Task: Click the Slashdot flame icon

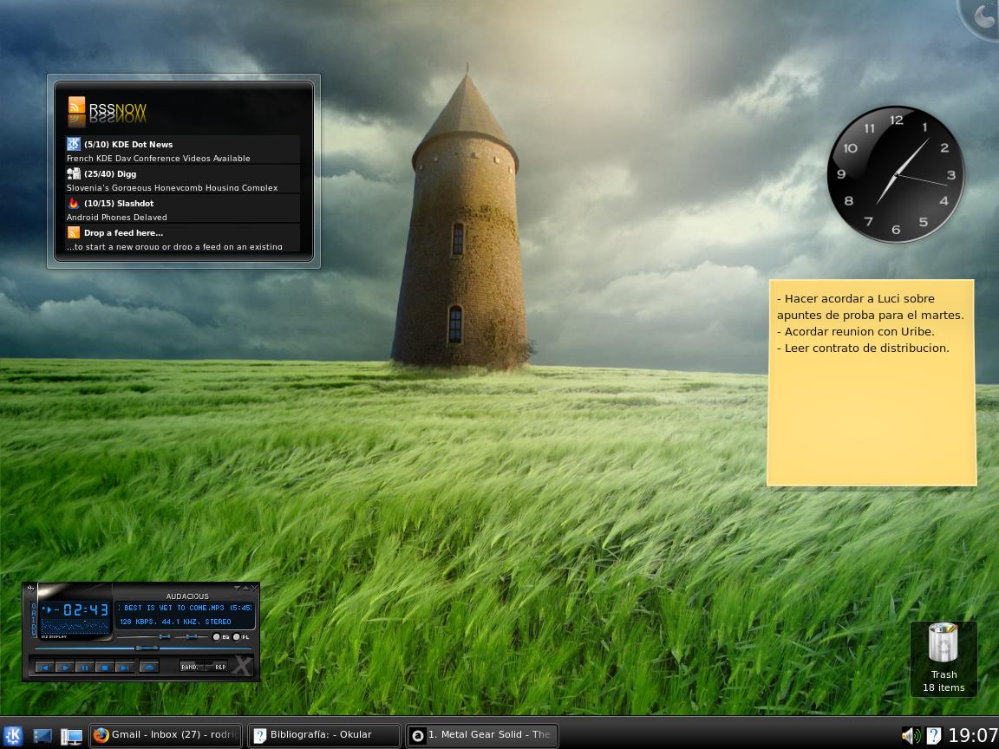Action: 74,203
